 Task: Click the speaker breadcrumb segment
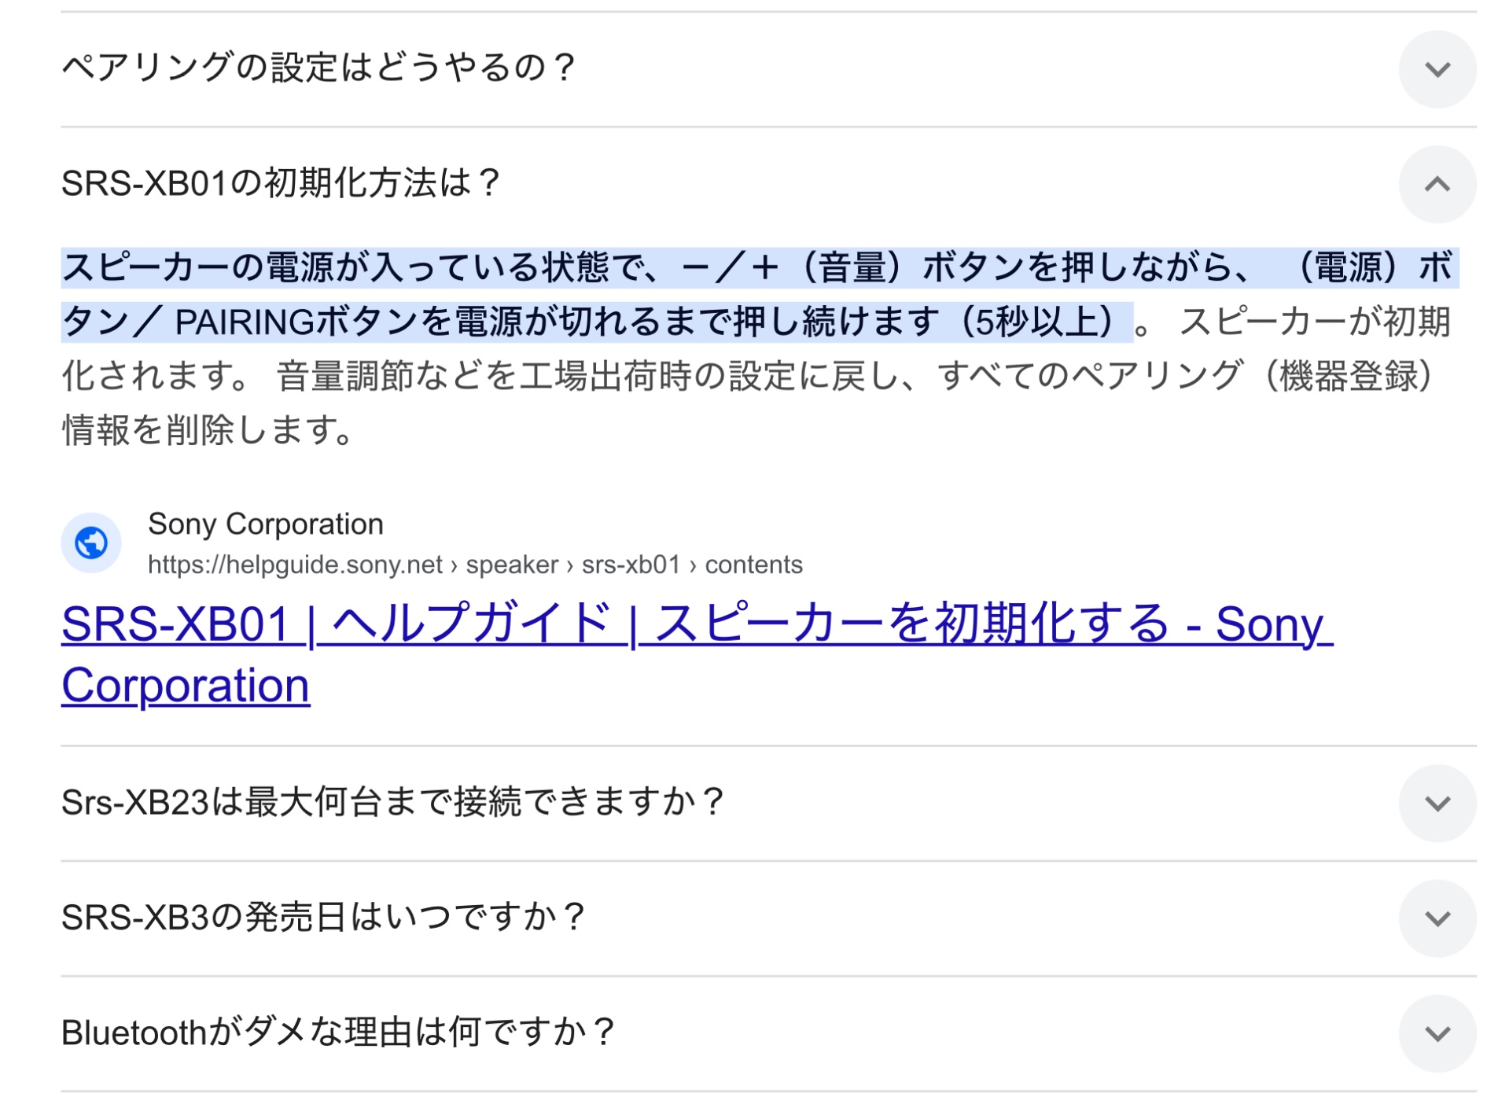tap(512, 565)
